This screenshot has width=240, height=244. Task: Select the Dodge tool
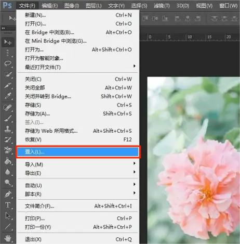(x=8, y=182)
